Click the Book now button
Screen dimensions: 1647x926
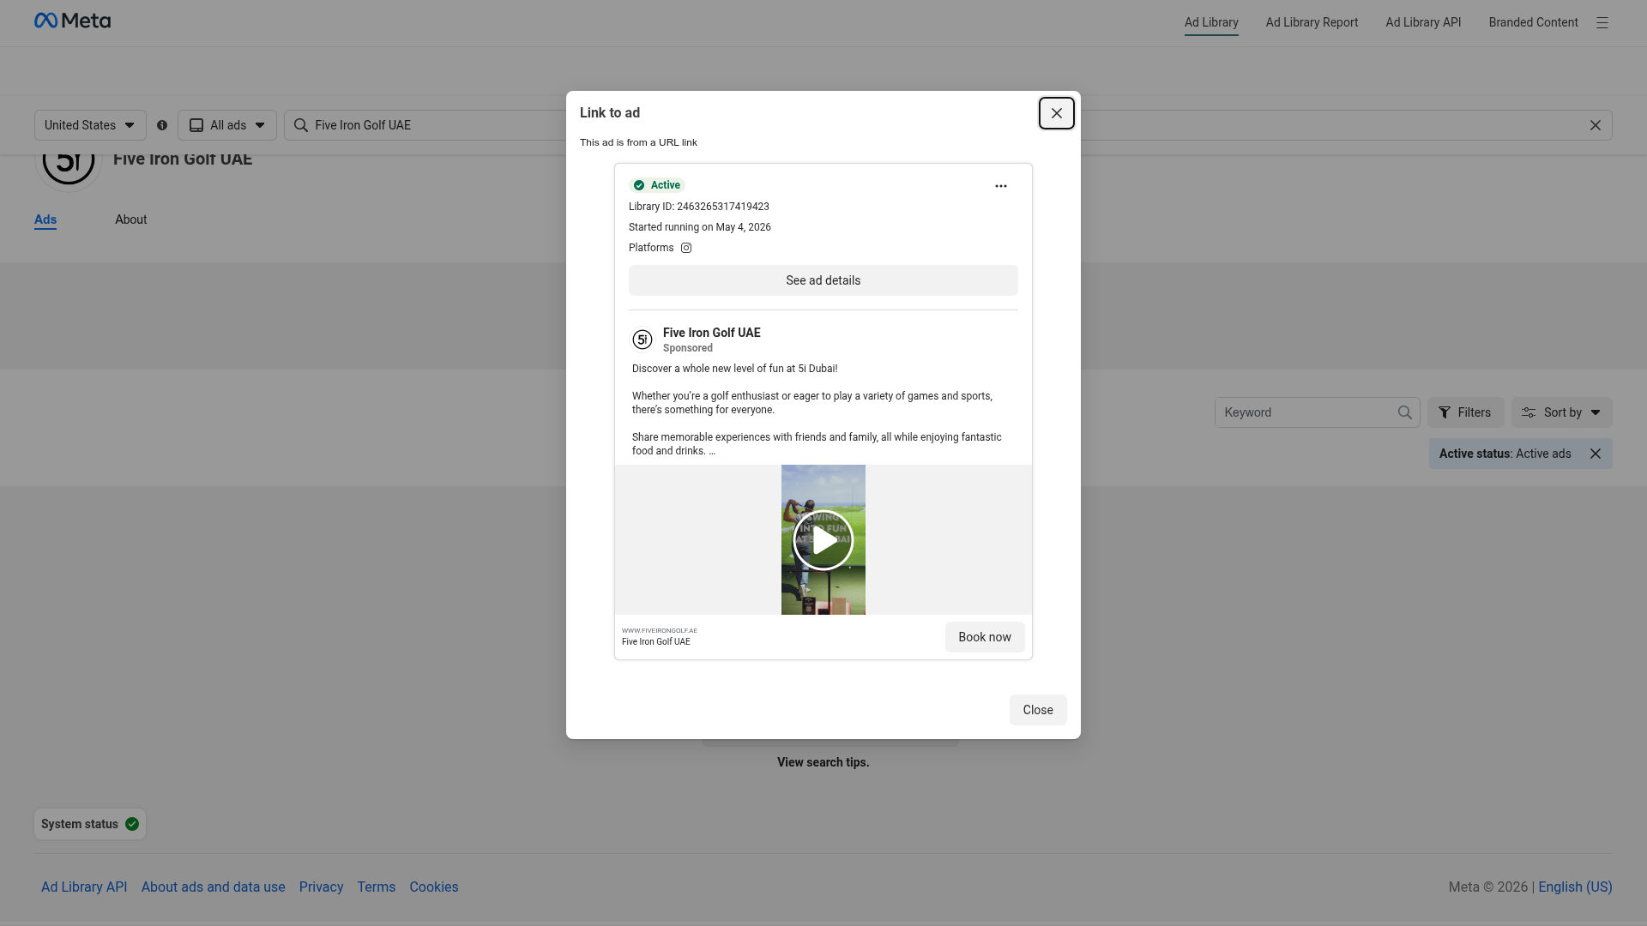985,637
